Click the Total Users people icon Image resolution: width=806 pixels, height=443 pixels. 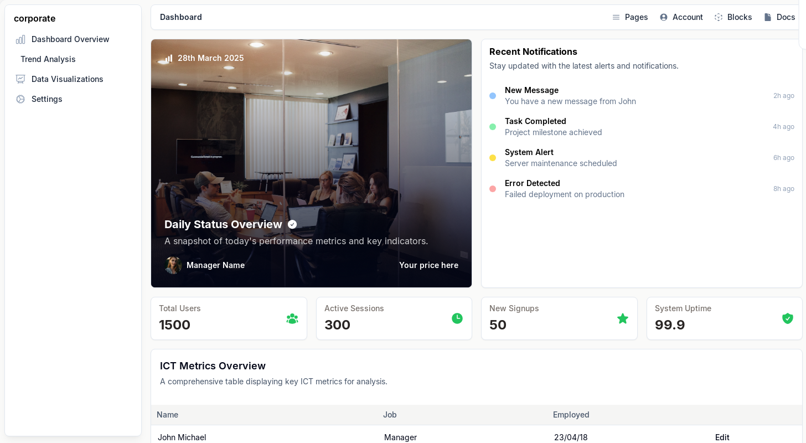tap(292, 318)
